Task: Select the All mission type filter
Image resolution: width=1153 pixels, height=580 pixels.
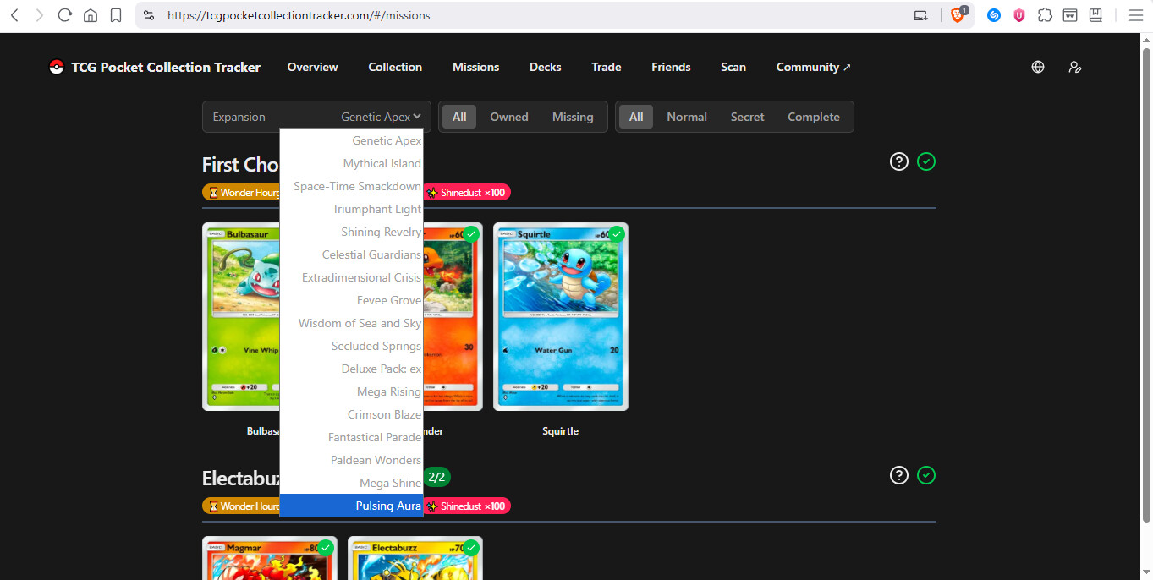Action: click(636, 117)
